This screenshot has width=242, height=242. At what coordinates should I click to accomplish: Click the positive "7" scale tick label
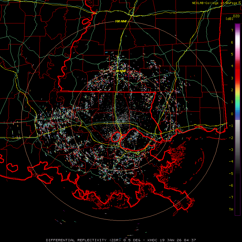232,30
